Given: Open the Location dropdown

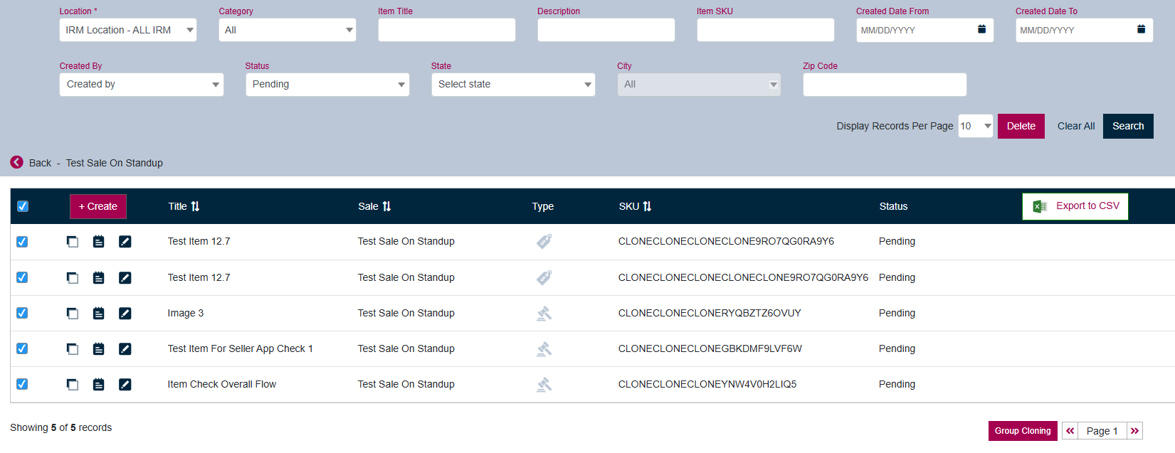Looking at the screenshot, I should (128, 30).
